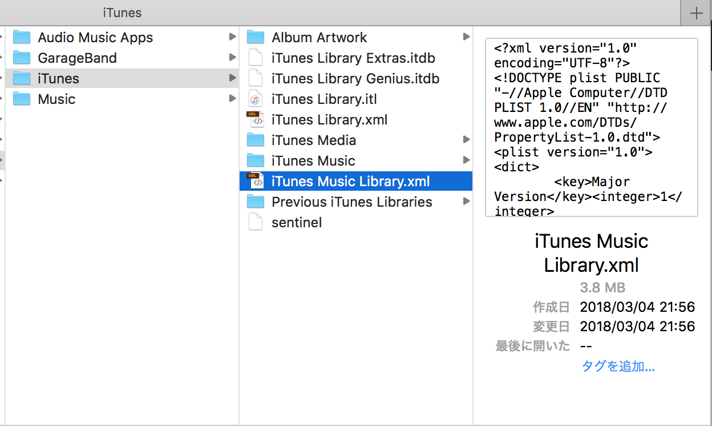The height and width of the screenshot is (426, 712).
Task: Click the タグを追加... link
Action: tap(618, 366)
